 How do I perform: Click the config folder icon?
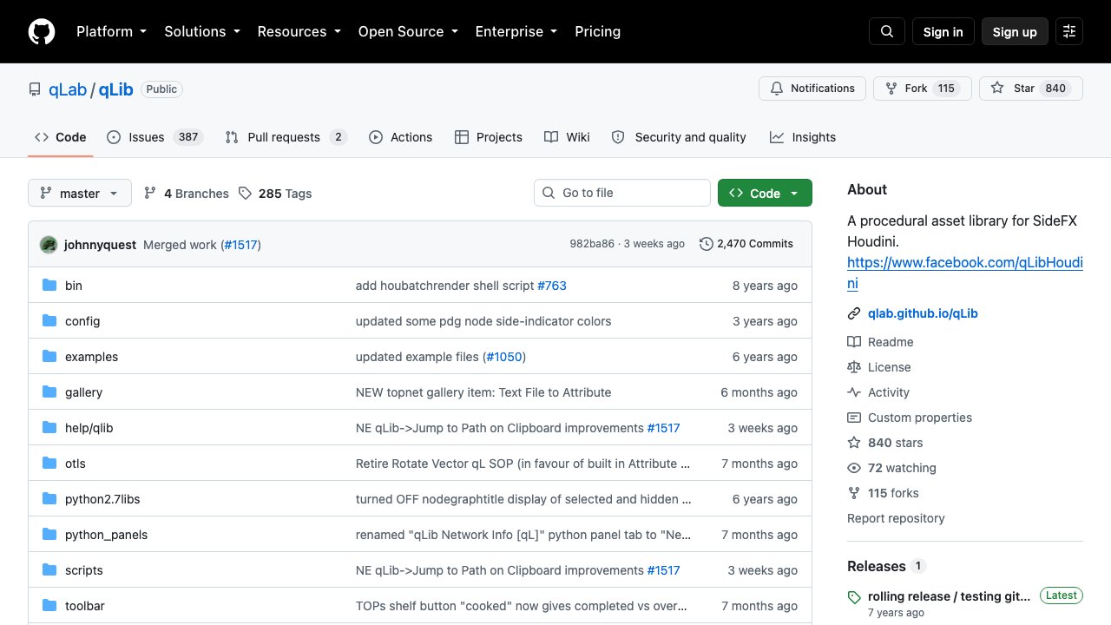(x=49, y=321)
